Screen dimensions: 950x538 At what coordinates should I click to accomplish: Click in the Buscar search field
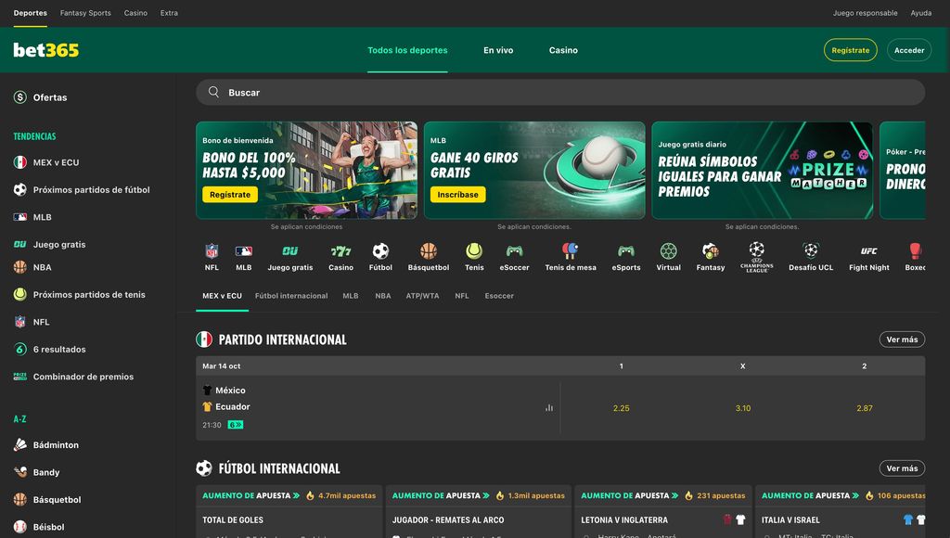[x=559, y=92]
